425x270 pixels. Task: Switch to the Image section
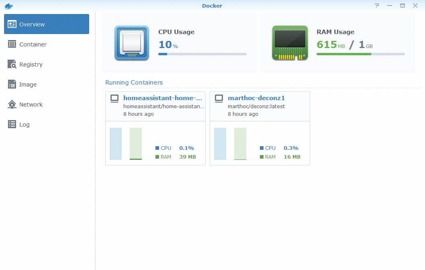click(x=47, y=84)
